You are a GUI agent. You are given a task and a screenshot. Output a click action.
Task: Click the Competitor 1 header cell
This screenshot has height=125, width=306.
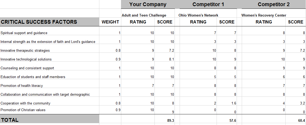coord(208,4)
